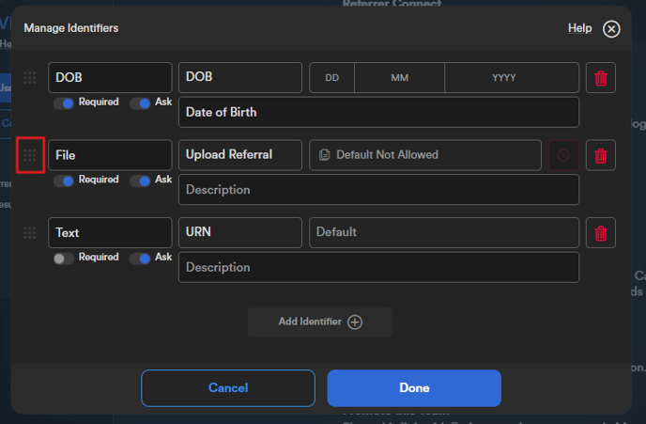Toggle Ask for the DOB identifier

tap(140, 103)
